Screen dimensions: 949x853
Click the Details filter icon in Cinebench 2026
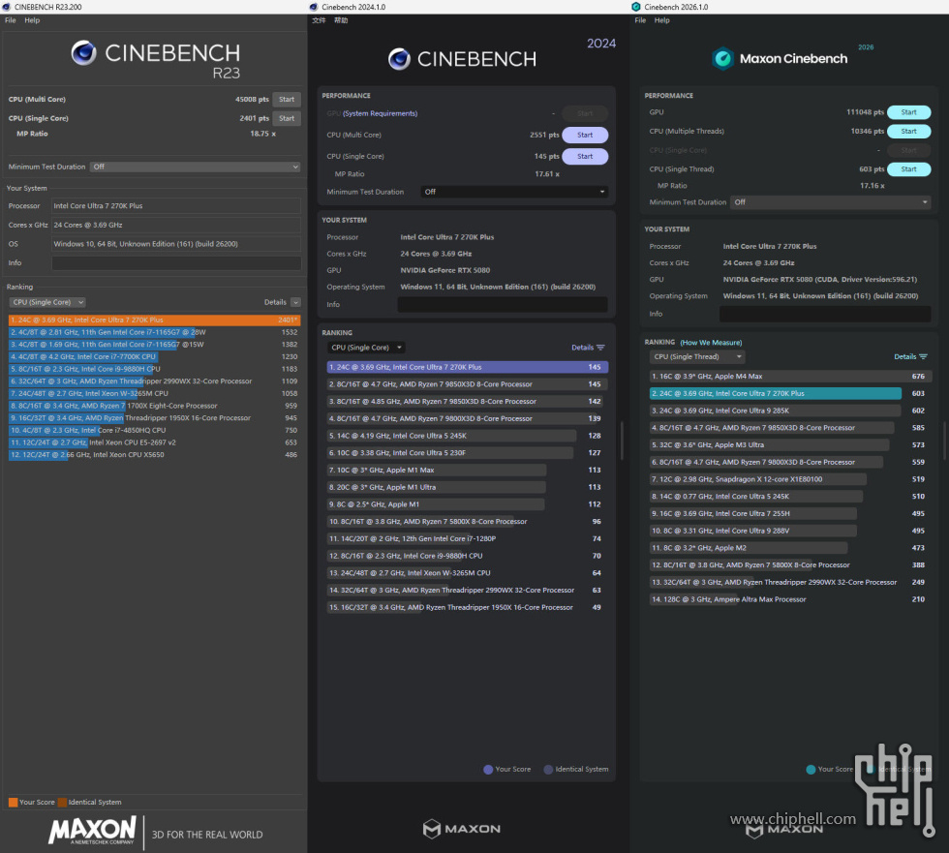pyautogui.click(x=923, y=356)
